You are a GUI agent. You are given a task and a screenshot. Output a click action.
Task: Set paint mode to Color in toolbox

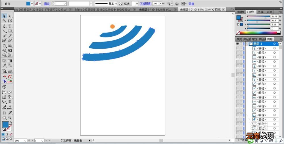[x=3, y=134]
